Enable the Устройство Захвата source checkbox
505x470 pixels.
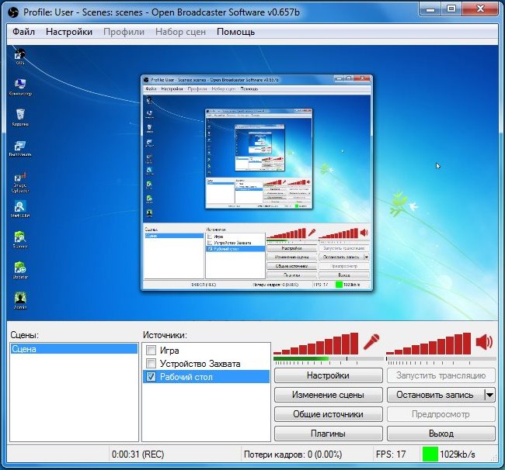(151, 363)
